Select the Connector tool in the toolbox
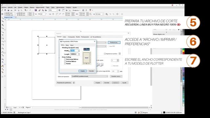210x118 pixels. pos(3,55)
